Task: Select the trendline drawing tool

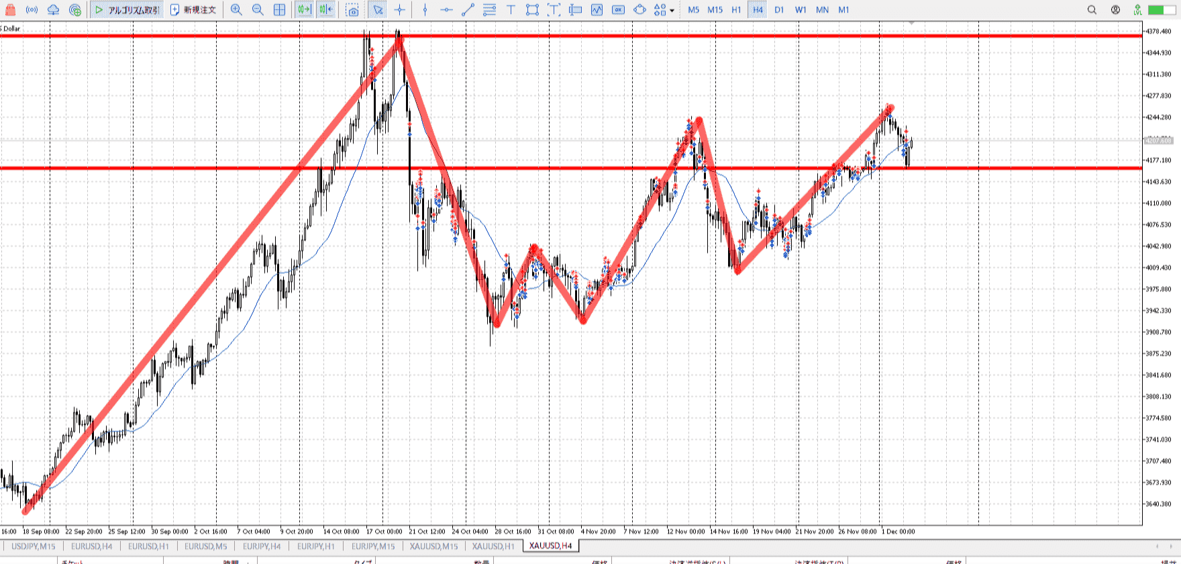Action: (x=468, y=10)
